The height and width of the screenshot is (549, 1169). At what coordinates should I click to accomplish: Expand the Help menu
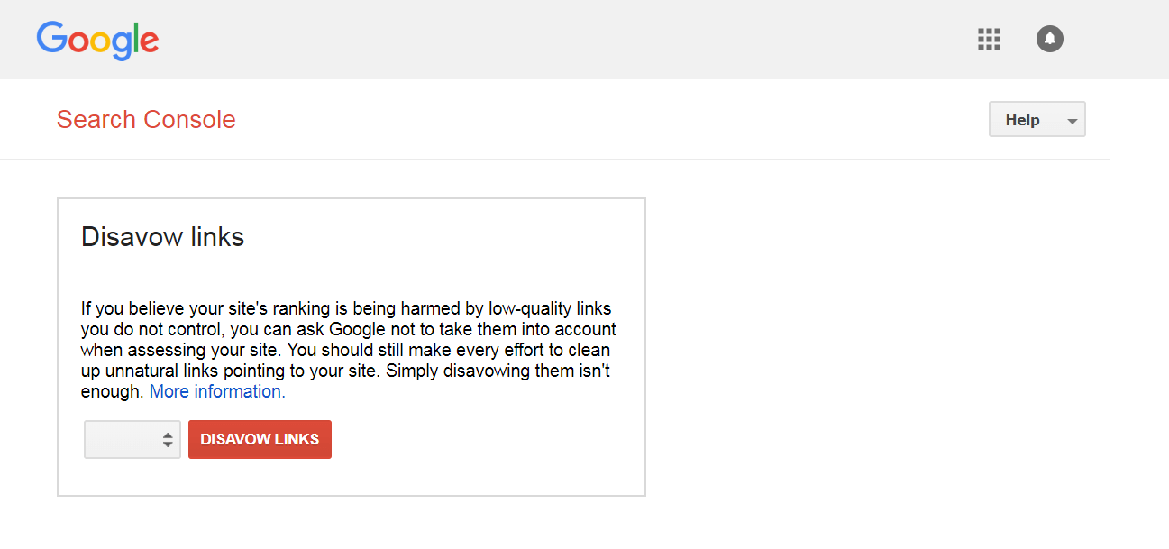[1037, 119]
